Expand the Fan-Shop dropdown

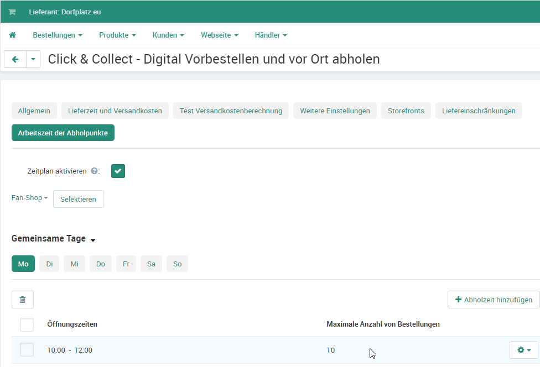click(x=30, y=198)
